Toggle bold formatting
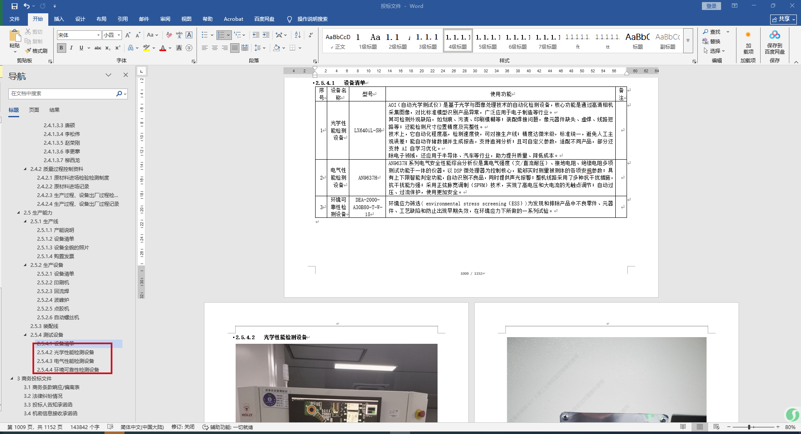This screenshot has width=801, height=434. click(61, 48)
